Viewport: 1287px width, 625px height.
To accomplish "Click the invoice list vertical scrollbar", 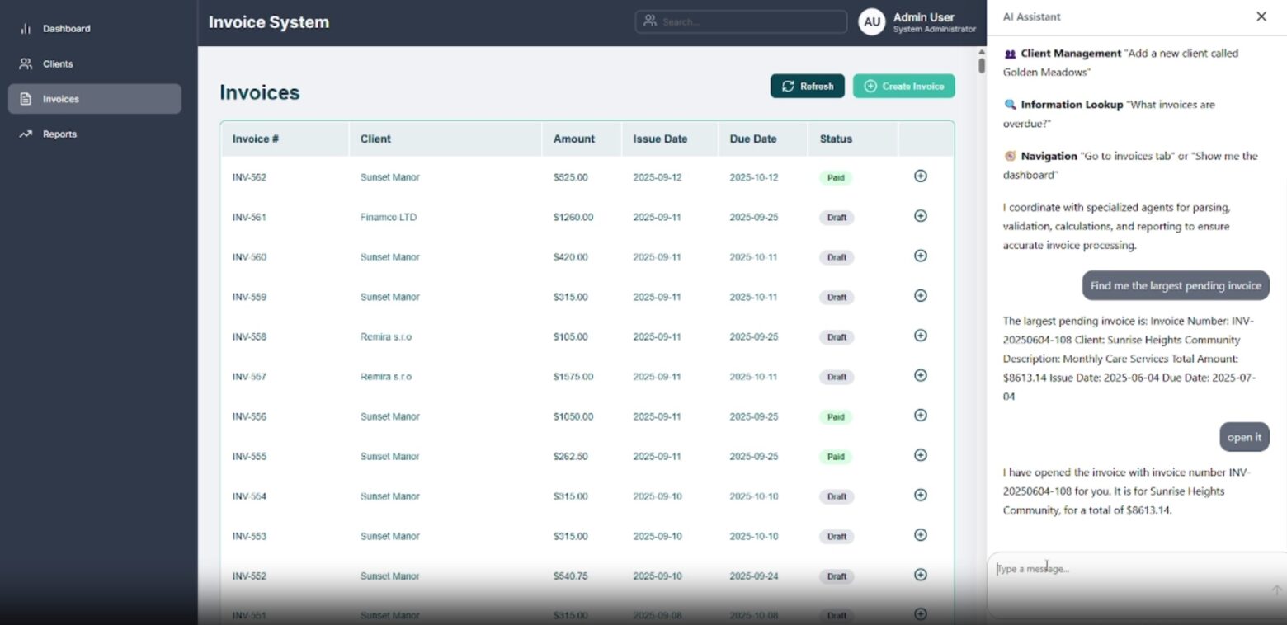I will point(981,65).
